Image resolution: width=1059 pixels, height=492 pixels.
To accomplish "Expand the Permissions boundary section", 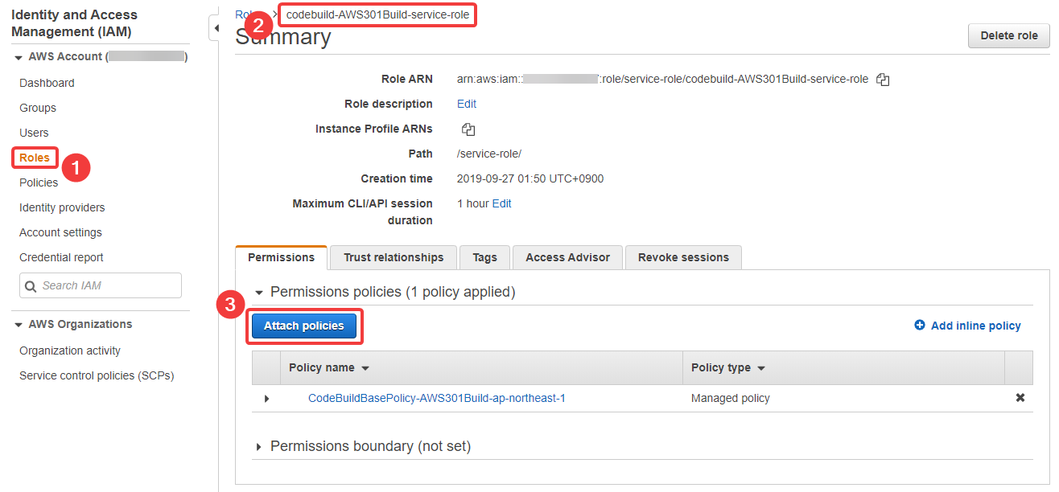I will (259, 446).
